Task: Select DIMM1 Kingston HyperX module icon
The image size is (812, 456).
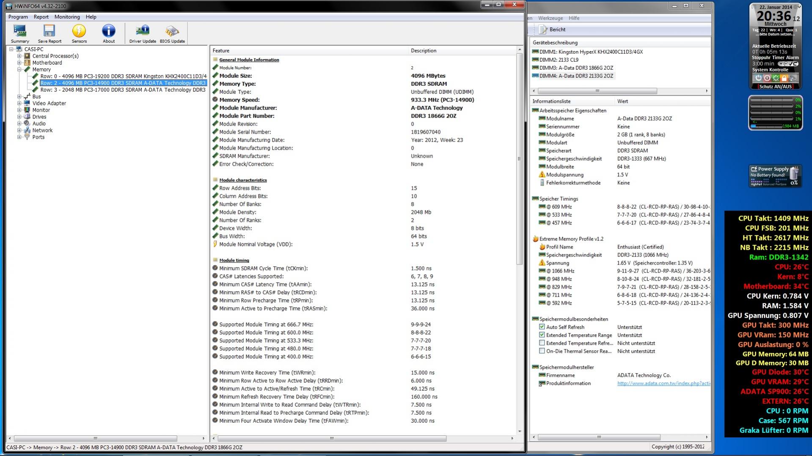Action: (x=535, y=52)
